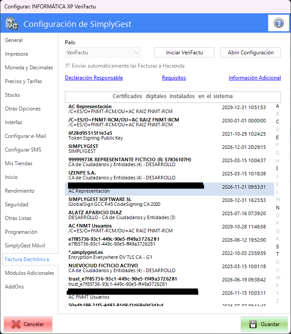Switch to Interfaz section

pos(14,122)
